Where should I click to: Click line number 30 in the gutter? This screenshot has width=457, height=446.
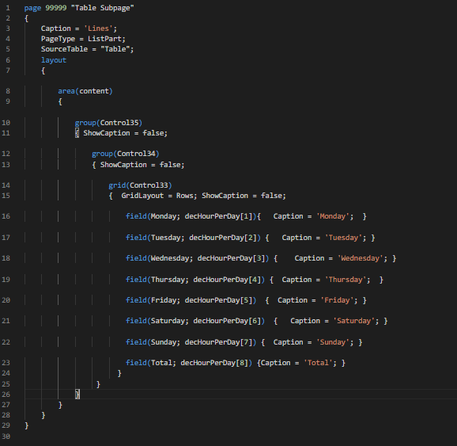[6, 436]
